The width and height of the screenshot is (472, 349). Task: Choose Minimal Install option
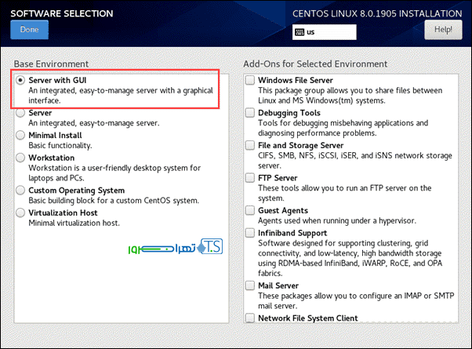coord(20,135)
